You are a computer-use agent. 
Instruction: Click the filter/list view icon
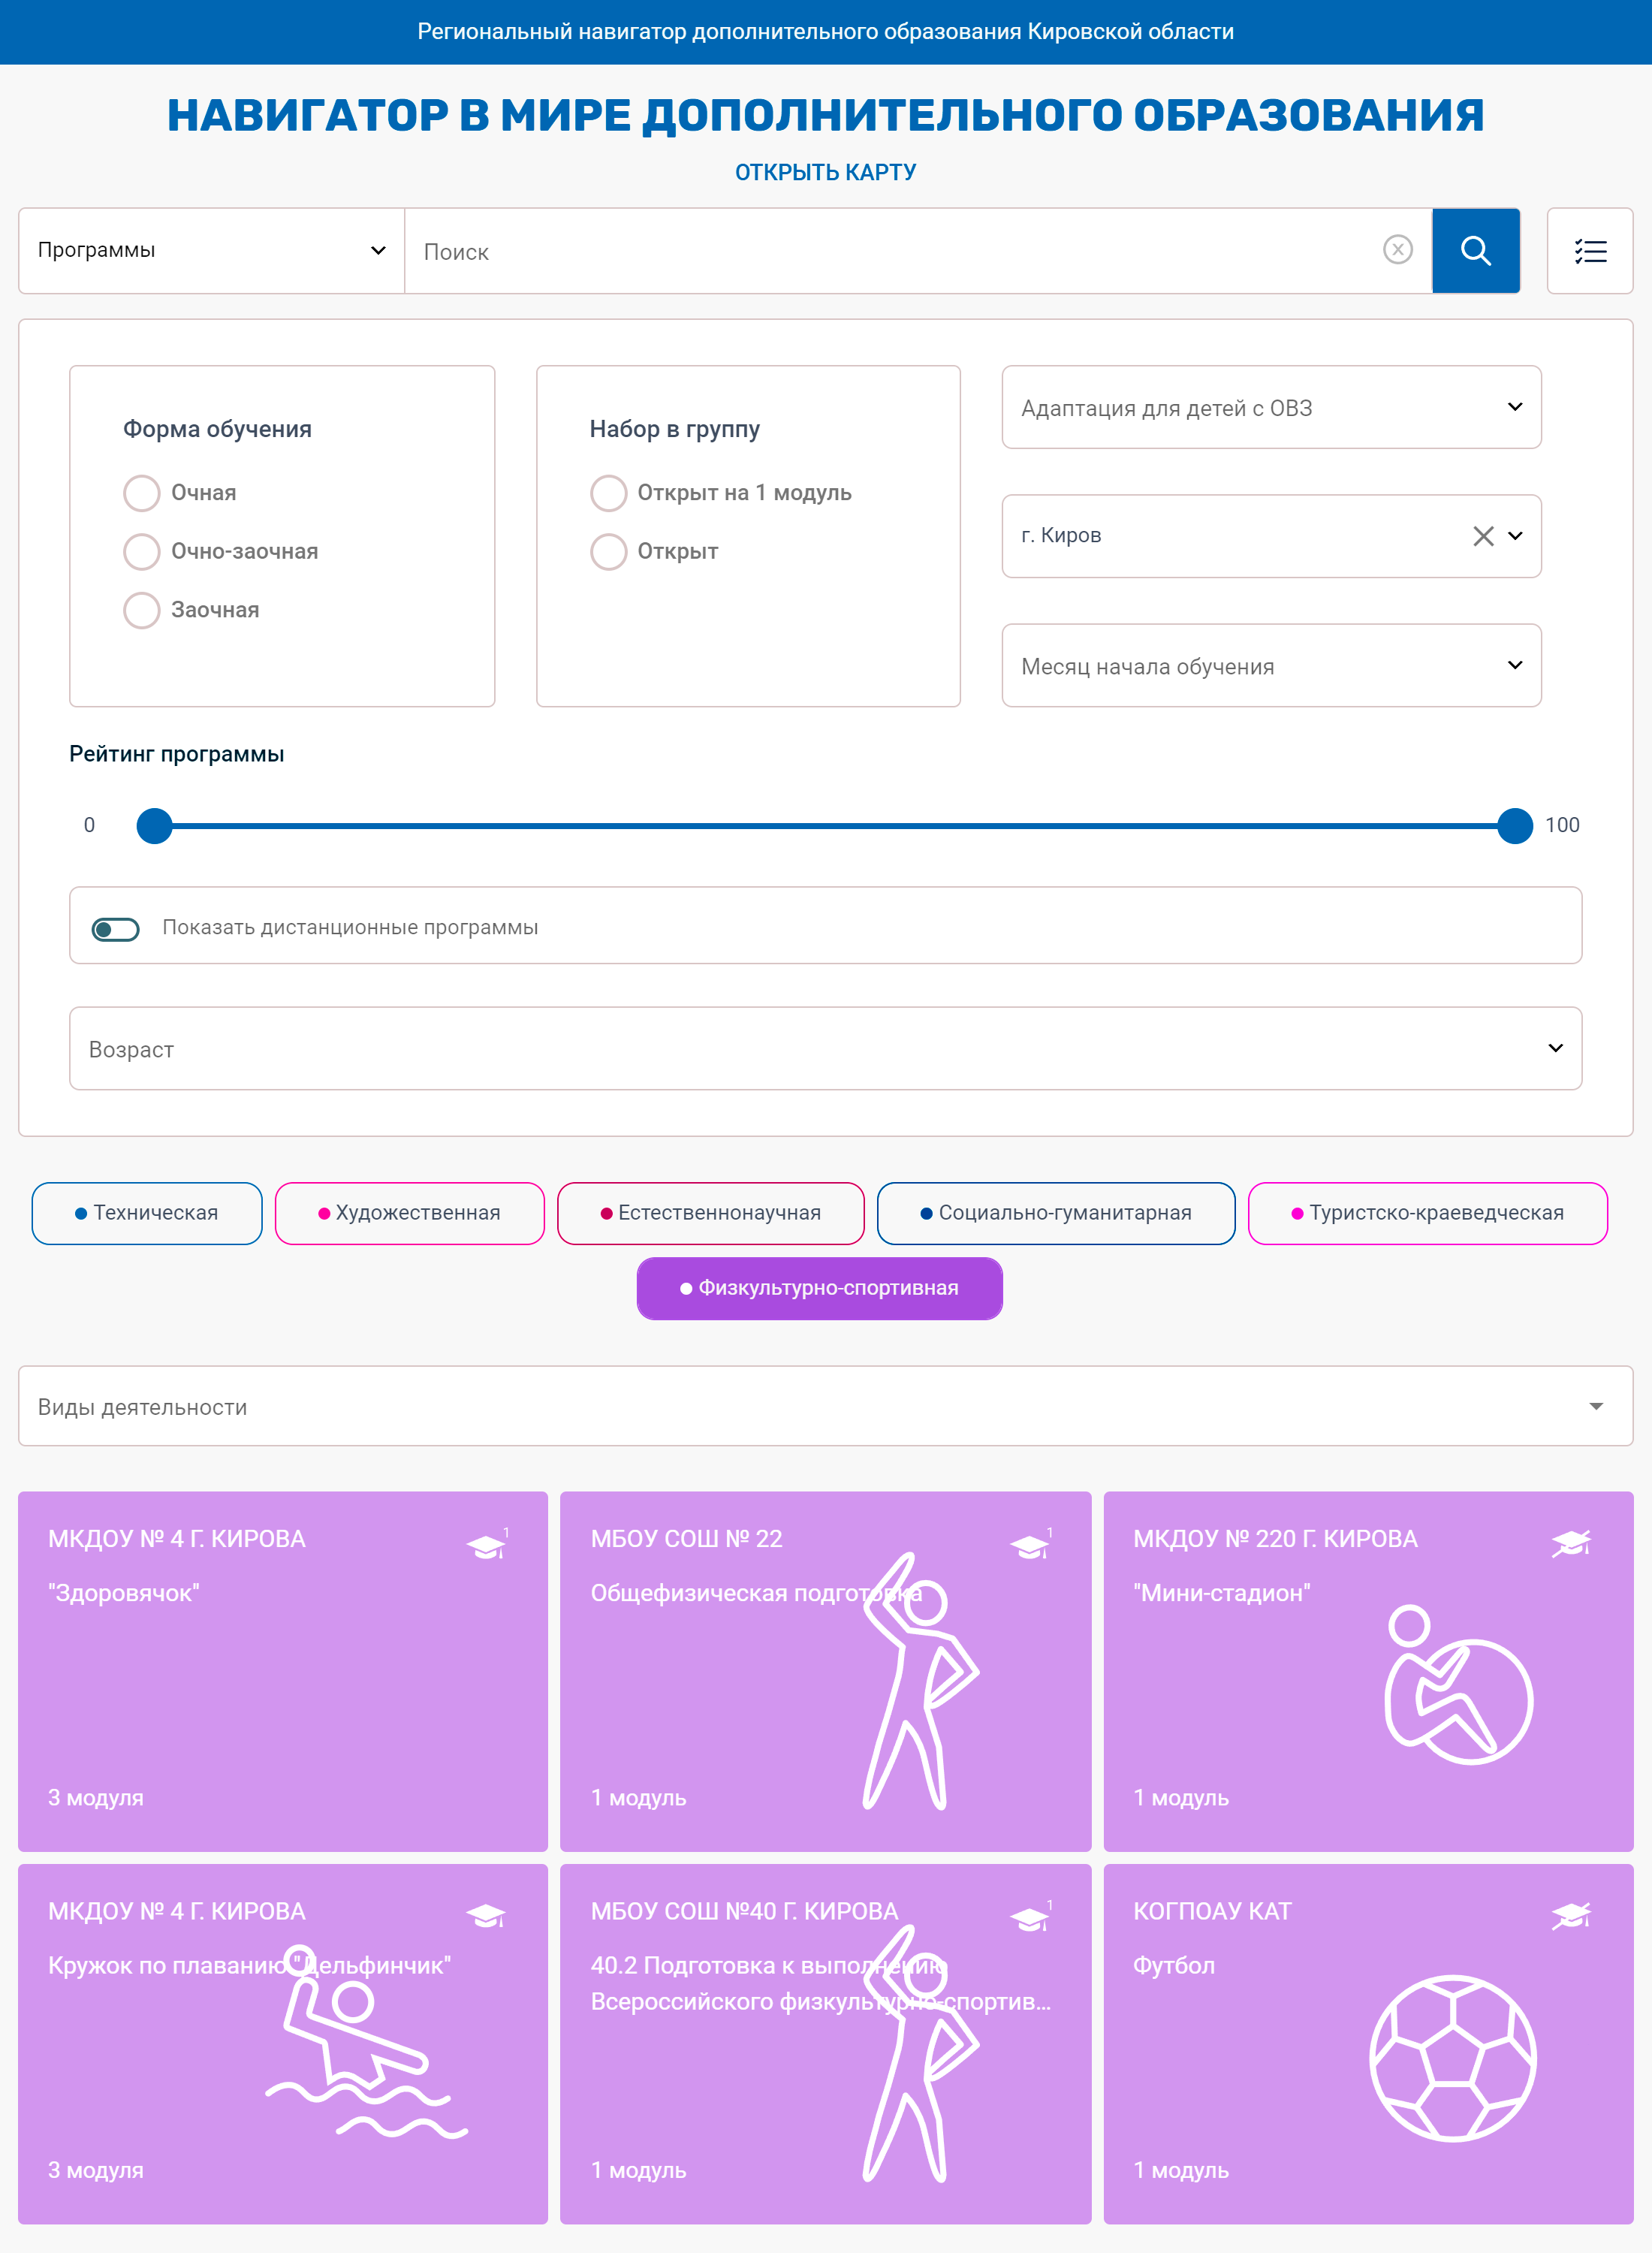click(x=1589, y=249)
